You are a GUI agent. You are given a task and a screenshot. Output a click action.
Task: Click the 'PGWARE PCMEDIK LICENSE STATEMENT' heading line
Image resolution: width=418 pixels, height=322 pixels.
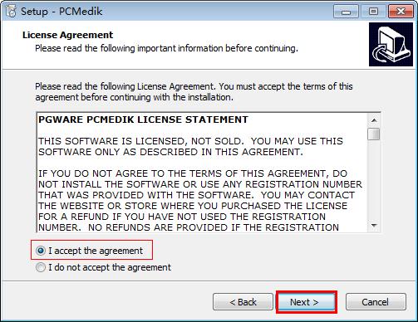[143, 120]
